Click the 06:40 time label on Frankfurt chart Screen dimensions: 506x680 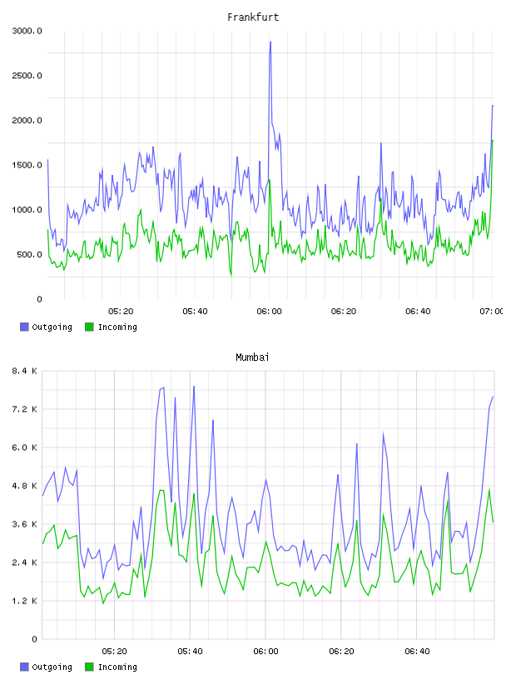(x=418, y=311)
